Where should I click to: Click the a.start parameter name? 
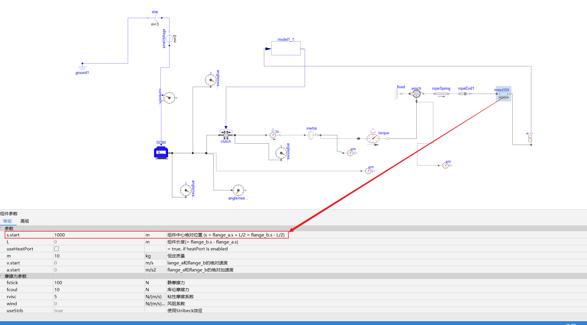click(x=13, y=270)
